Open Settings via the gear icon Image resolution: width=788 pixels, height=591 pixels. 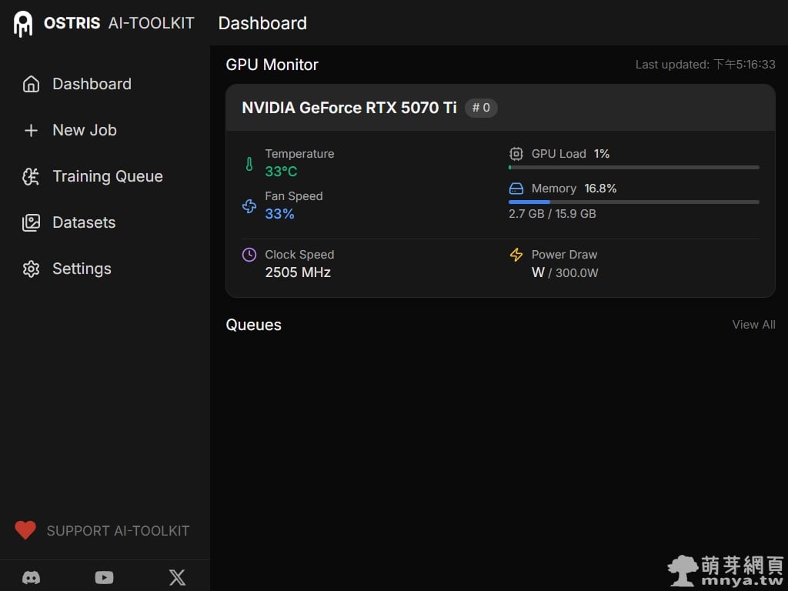(x=31, y=269)
